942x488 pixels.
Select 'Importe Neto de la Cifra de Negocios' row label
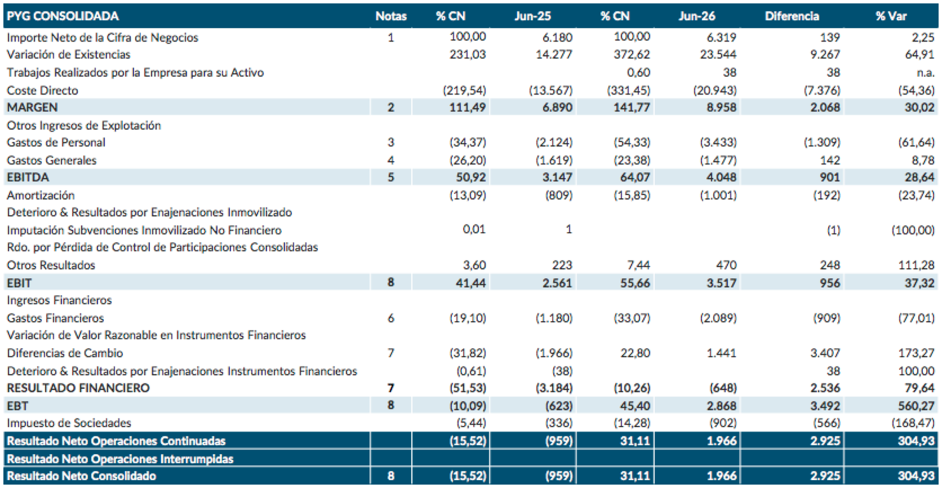pyautogui.click(x=102, y=38)
